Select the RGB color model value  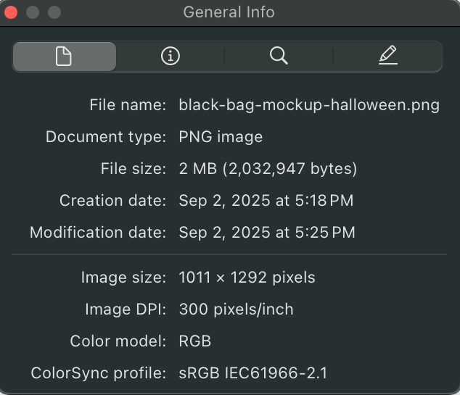195,341
